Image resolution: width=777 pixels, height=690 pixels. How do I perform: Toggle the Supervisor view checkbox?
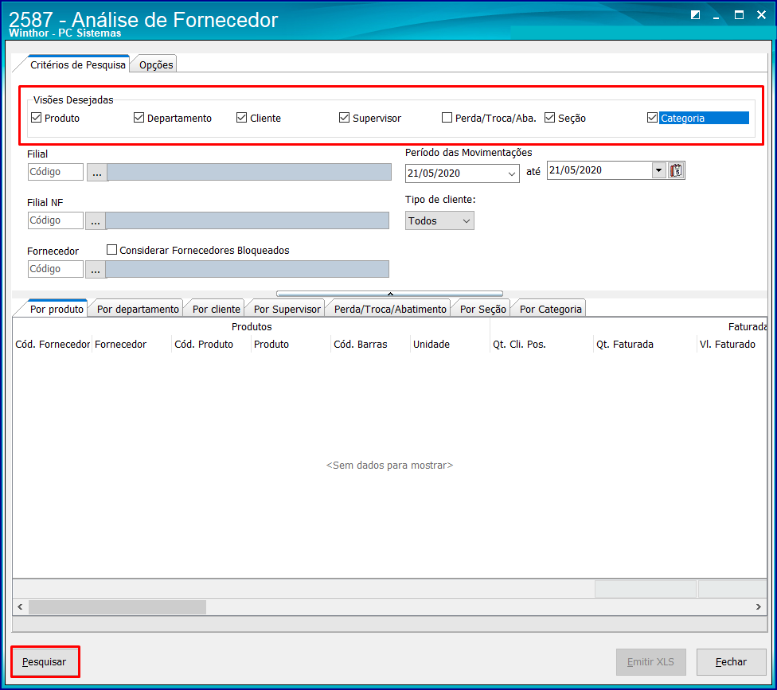tap(344, 118)
